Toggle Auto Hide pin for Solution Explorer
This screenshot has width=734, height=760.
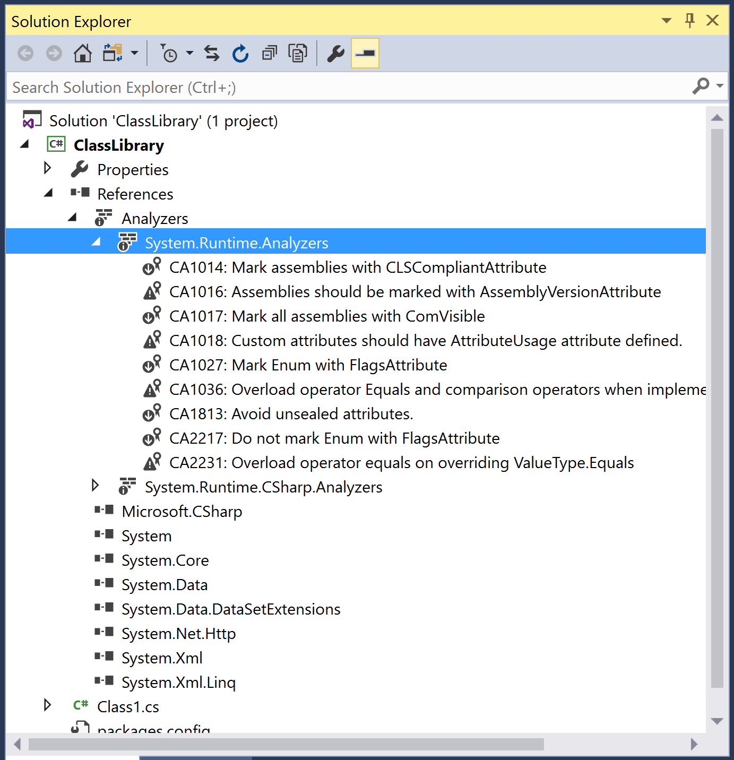point(690,21)
